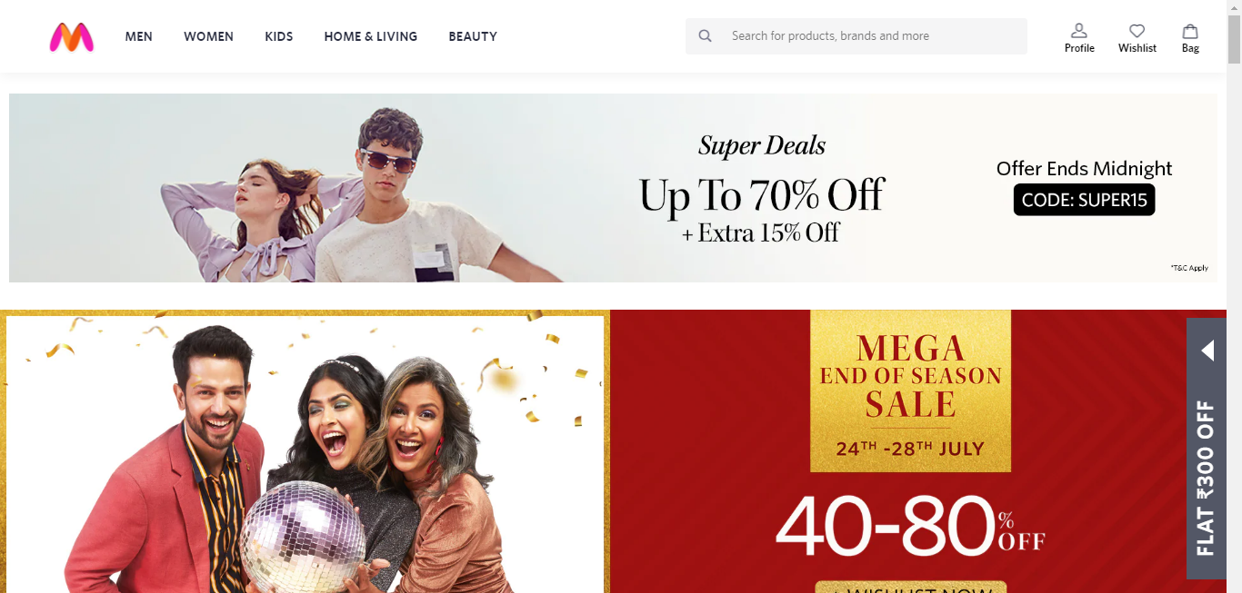Open the Profile icon
Screen dimensions: 1242x593
coord(1079,31)
